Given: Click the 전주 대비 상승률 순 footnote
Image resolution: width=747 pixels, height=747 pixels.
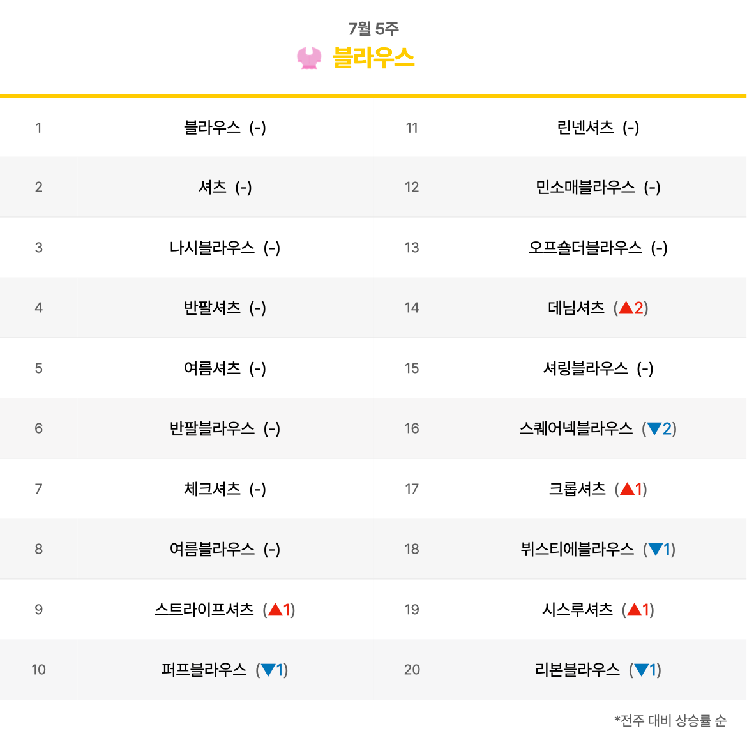Looking at the screenshot, I should [x=670, y=720].
